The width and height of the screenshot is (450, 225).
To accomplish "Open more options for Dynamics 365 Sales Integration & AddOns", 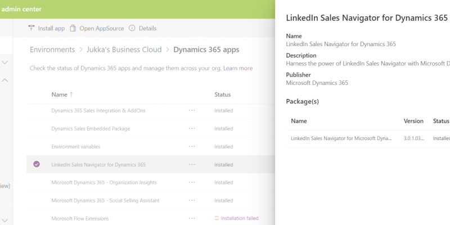I will point(192,110).
